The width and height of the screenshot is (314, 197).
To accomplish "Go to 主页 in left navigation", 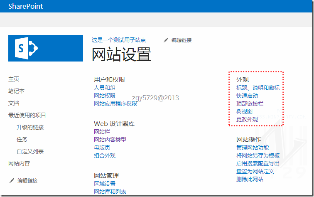I will point(14,79).
